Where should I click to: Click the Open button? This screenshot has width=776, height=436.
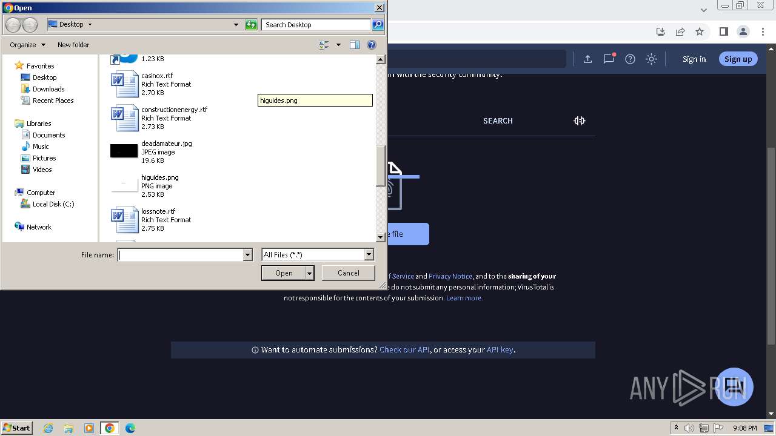tap(284, 273)
